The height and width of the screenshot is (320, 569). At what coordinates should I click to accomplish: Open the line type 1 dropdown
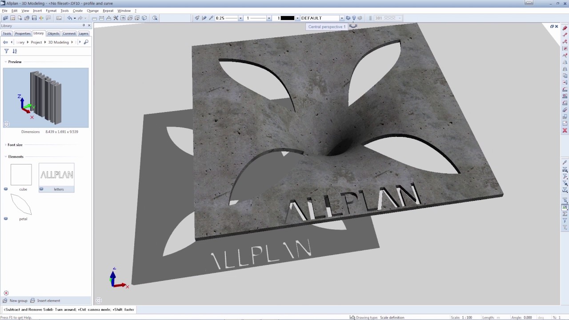pyautogui.click(x=269, y=18)
